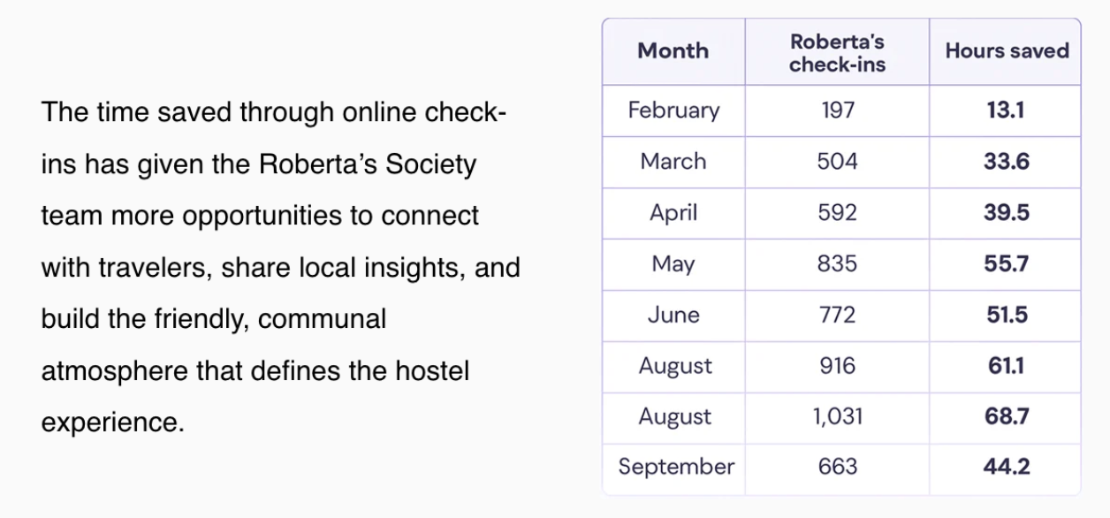Click the paragraph about online check-ins
The image size is (1110, 518).
pos(280,267)
